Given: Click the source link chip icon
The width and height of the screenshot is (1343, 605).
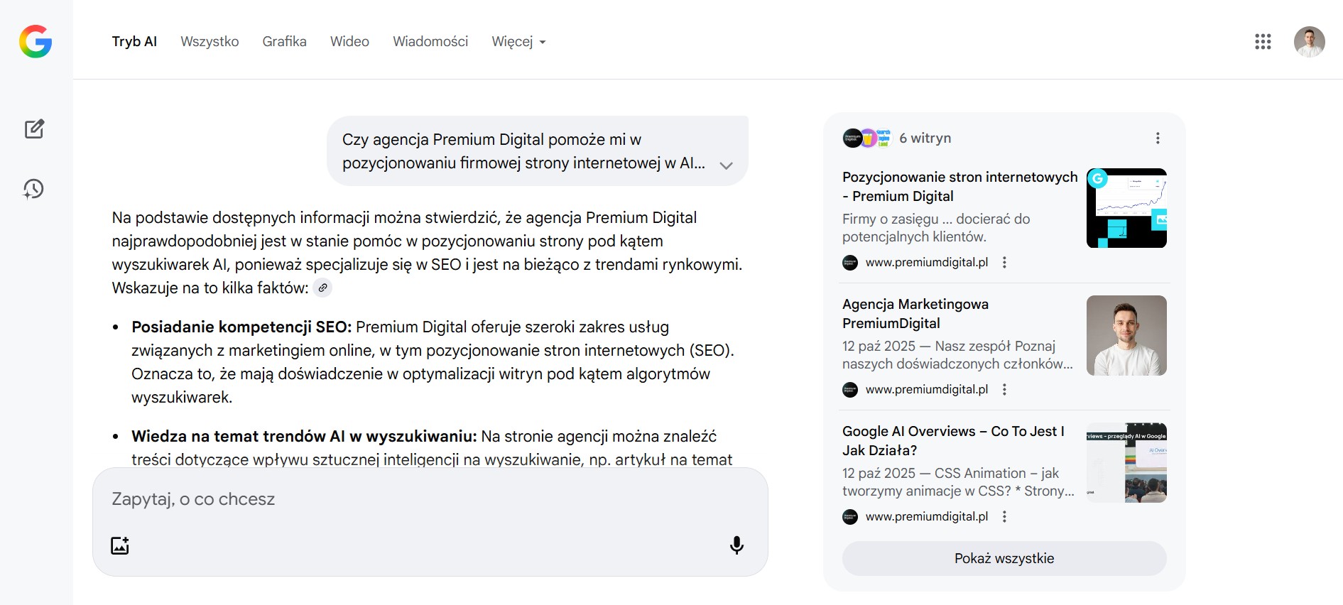Looking at the screenshot, I should tap(322, 288).
